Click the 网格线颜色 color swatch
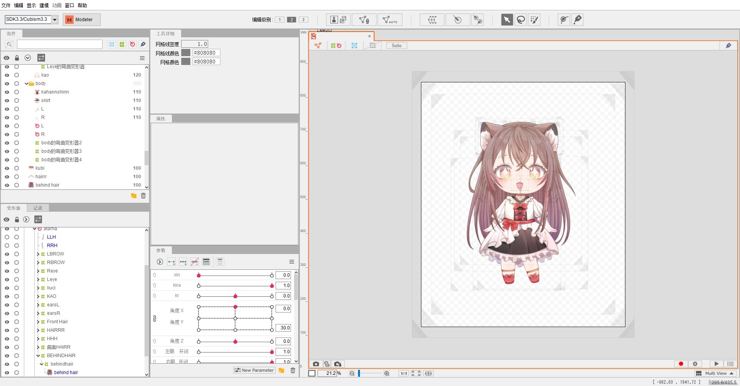Viewport: 740px width, 386px height. 186,53
